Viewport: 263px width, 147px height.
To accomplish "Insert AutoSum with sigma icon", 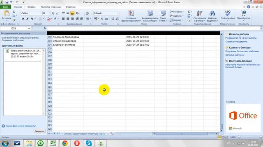I will pos(189,12).
